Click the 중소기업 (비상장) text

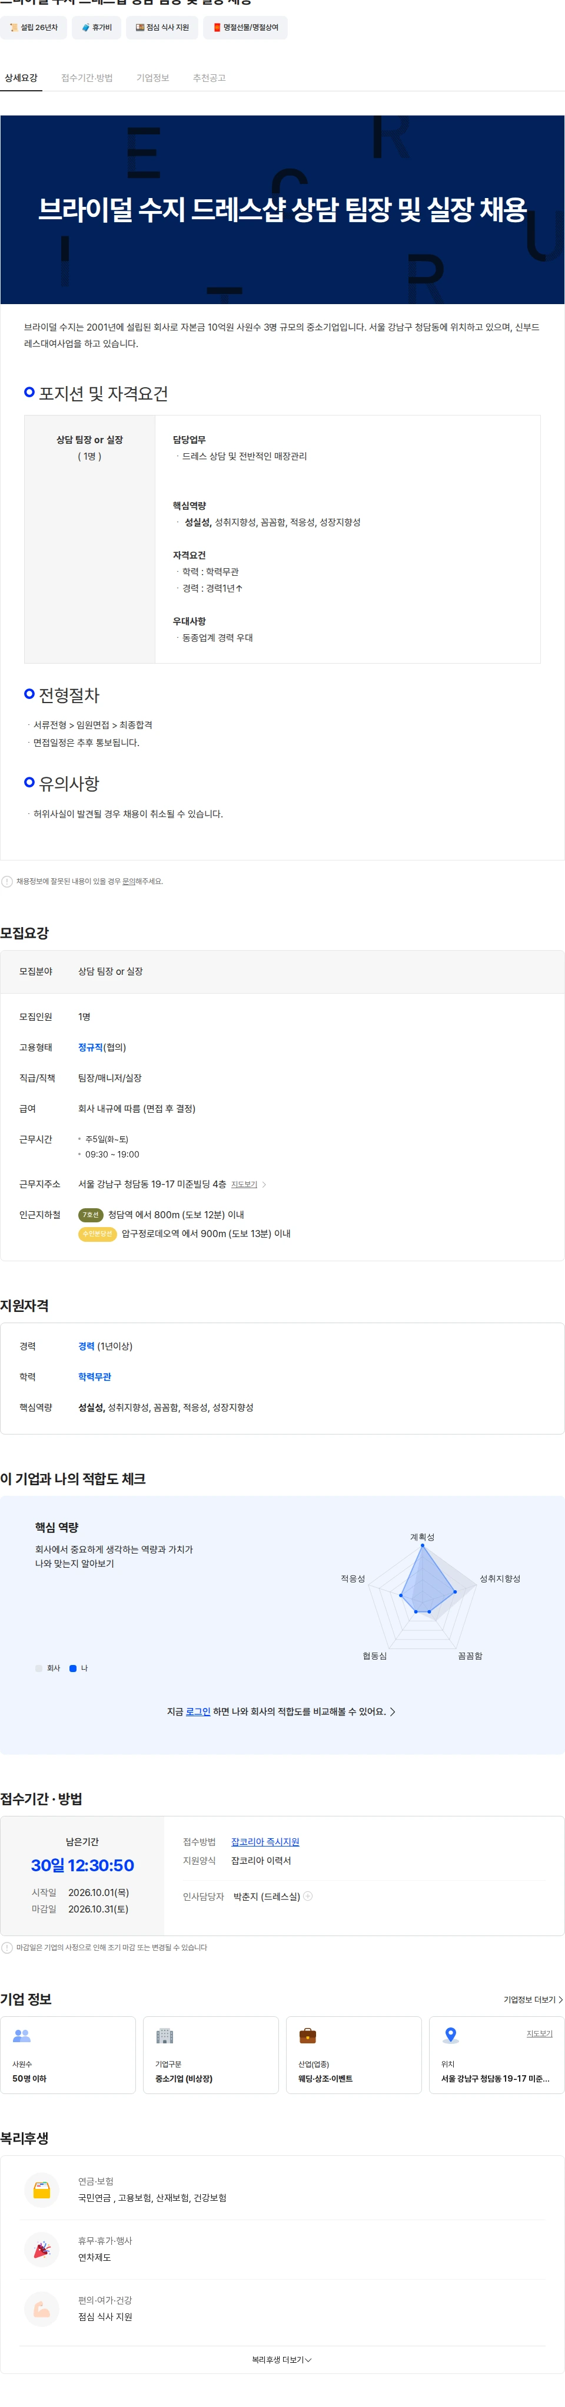point(184,2078)
